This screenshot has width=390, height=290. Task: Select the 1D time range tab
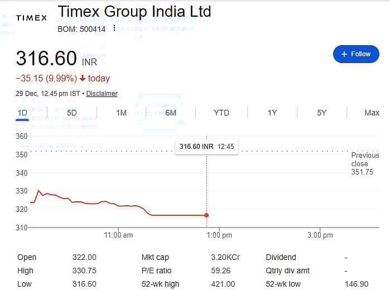pyautogui.click(x=22, y=113)
